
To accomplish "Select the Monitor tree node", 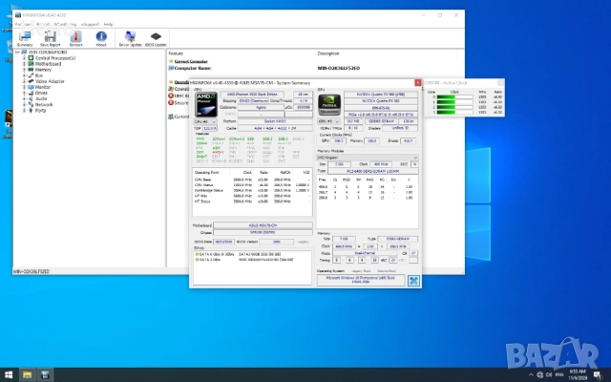I will [x=43, y=87].
